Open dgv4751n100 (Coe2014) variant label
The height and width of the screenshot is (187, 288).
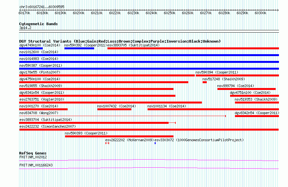point(250,93)
